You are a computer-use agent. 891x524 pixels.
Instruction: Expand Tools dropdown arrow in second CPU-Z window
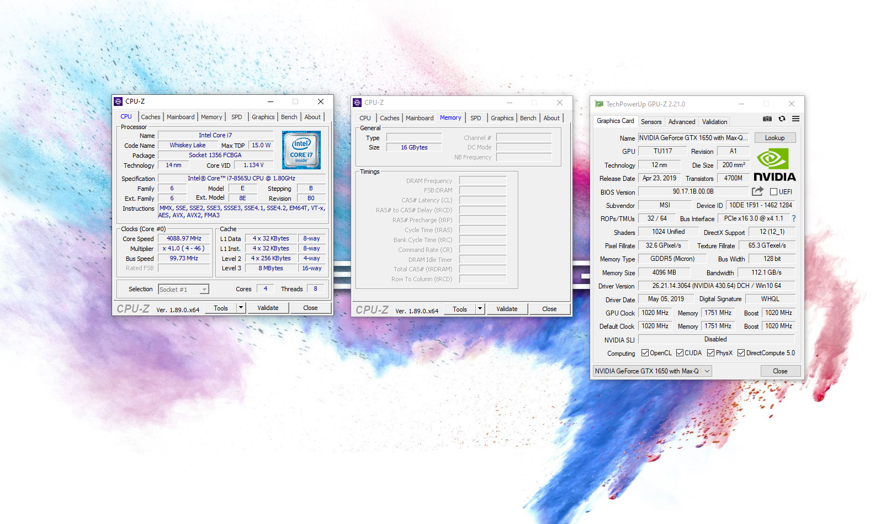[x=480, y=309]
